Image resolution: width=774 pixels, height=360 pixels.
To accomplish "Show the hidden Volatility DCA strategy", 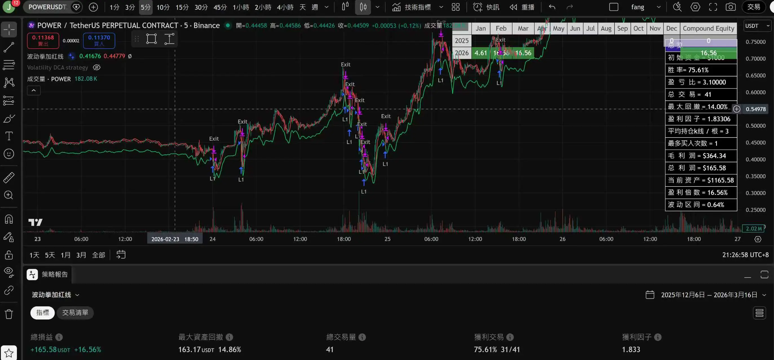I will pos(96,67).
